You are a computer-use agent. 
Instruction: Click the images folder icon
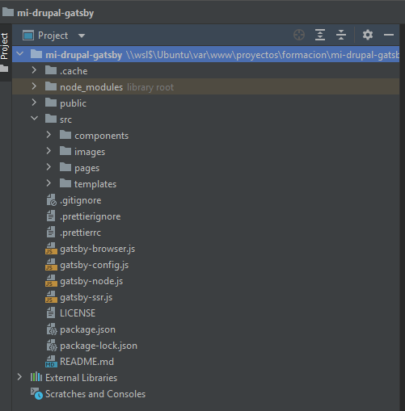[65, 151]
